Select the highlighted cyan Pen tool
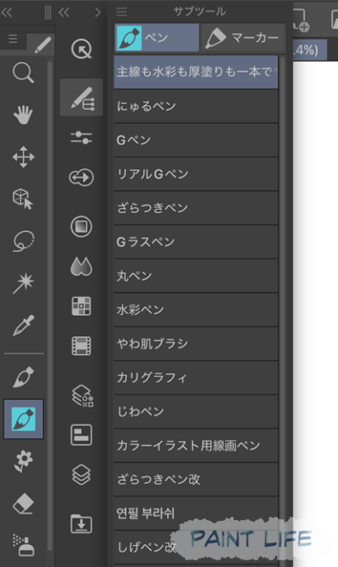The image size is (338, 567). pyautogui.click(x=23, y=419)
